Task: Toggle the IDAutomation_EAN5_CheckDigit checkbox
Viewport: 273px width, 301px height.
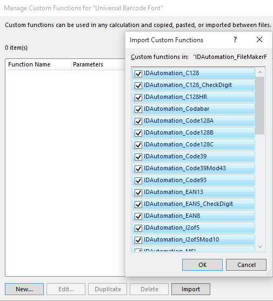Action: pyautogui.click(x=138, y=204)
